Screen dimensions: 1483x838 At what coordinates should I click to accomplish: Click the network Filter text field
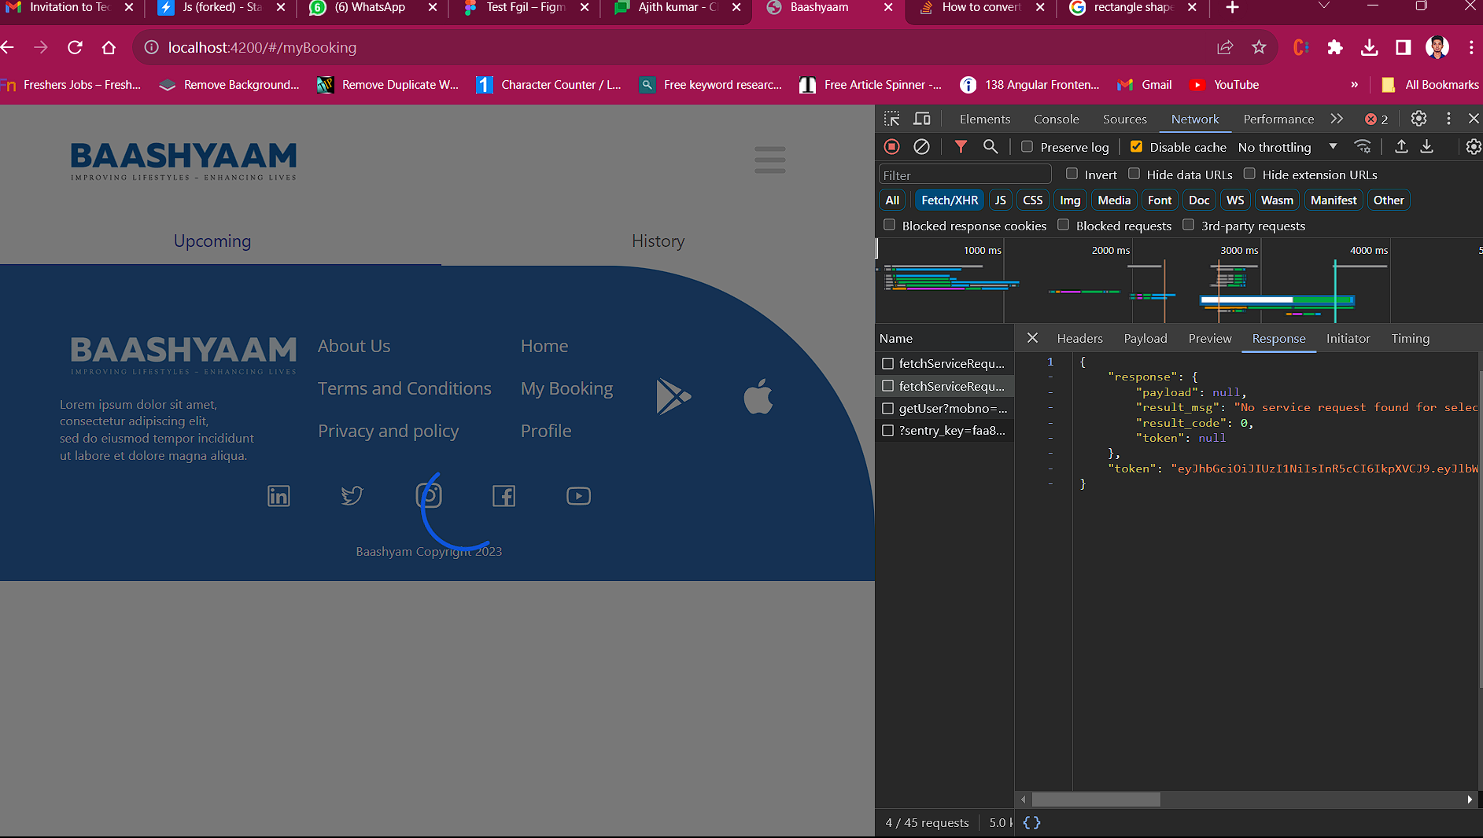965,175
